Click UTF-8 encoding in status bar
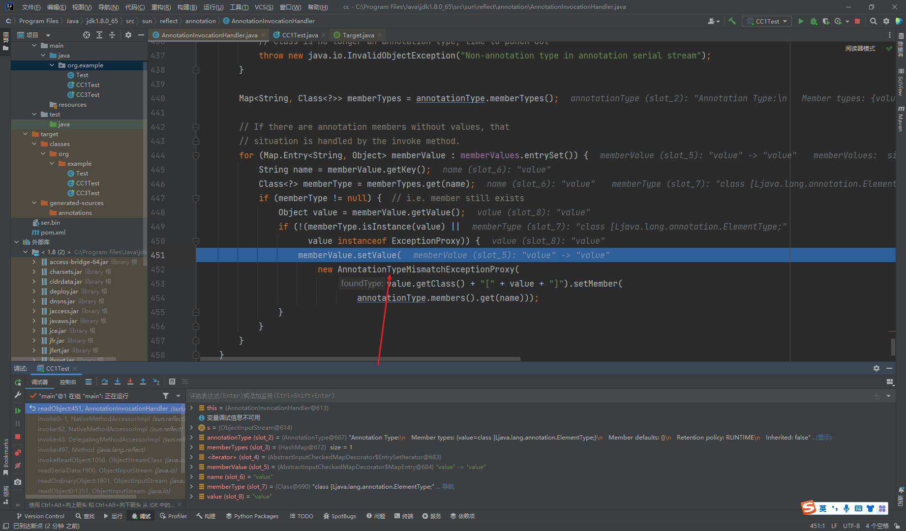Viewport: 906px width, 531px height. click(851, 526)
